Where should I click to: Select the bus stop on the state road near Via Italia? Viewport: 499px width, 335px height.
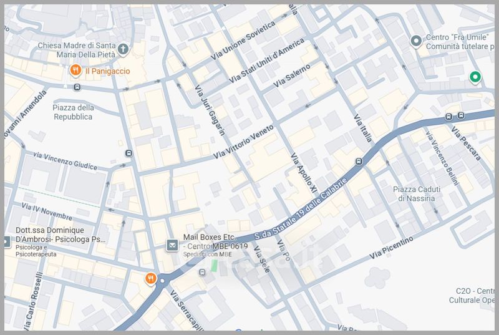tap(359, 162)
